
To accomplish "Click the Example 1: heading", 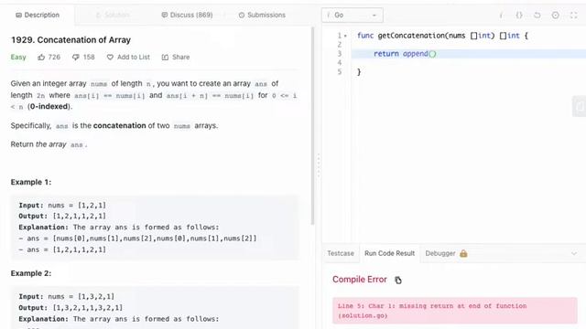I will 31,182.
